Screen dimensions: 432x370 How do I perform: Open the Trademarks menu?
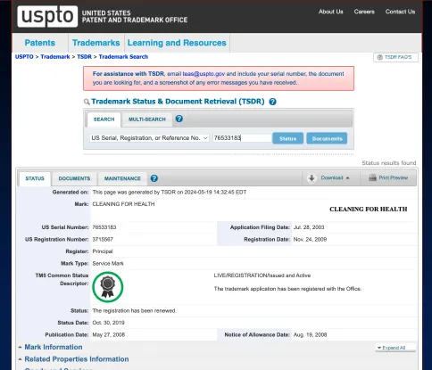coord(96,43)
